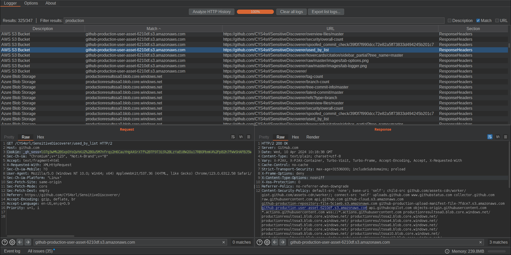Click highlighted S3 bucket match in Response
The image size is (511, 255).
(x=314, y=208)
